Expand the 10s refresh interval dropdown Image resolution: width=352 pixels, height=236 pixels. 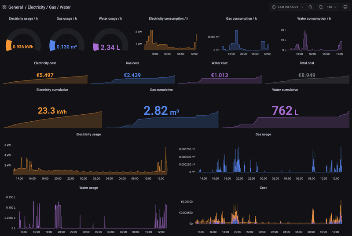tap(332, 7)
